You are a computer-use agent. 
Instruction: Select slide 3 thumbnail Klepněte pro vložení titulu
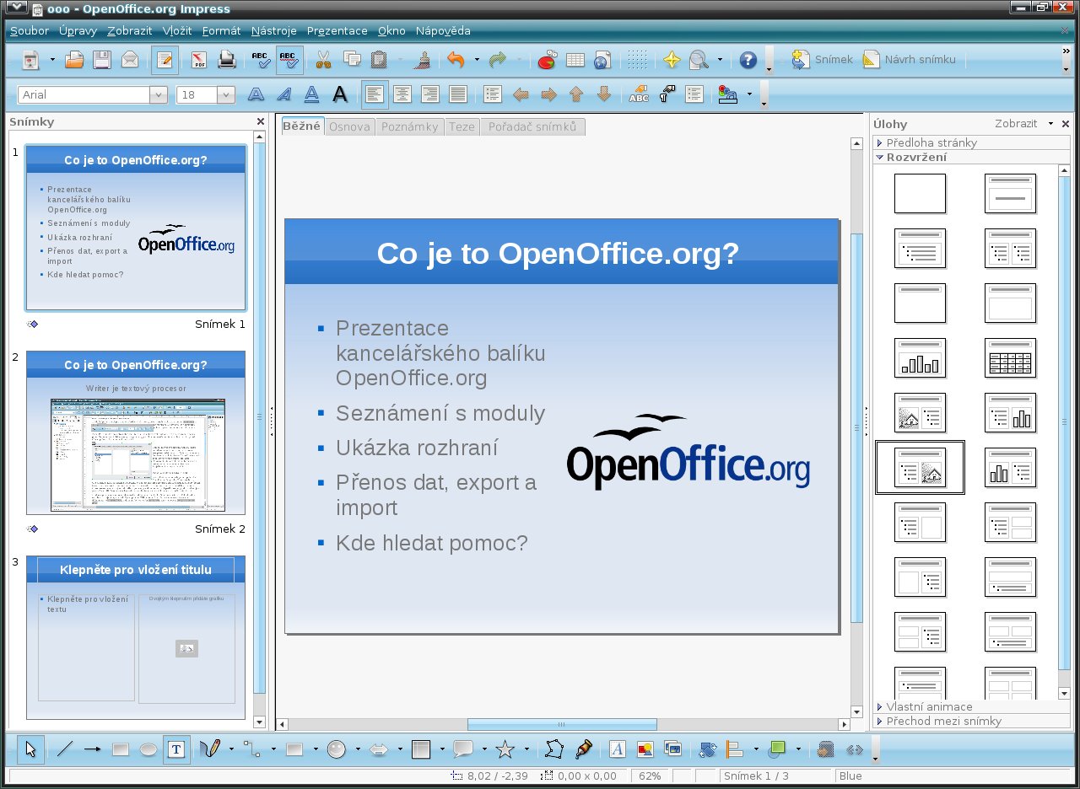(x=136, y=637)
